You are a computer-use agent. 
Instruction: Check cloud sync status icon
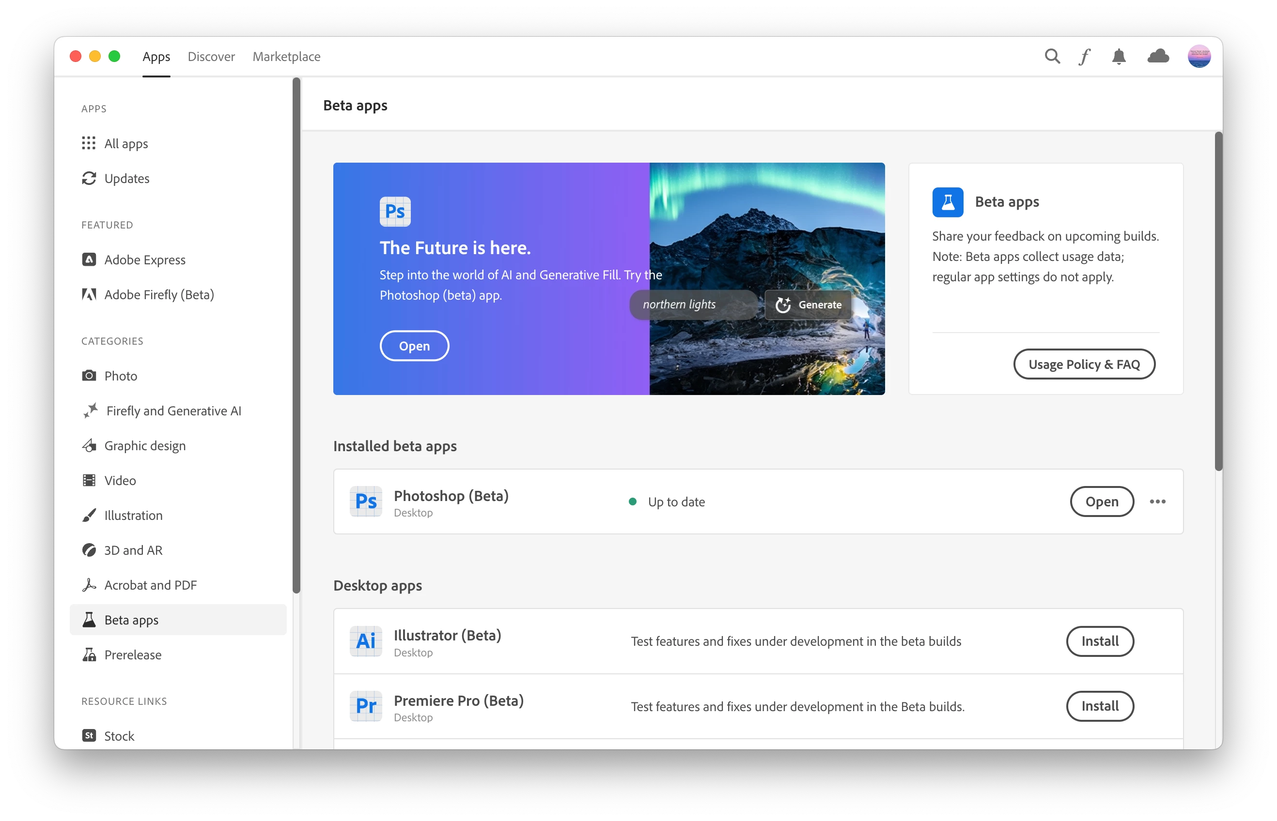(1158, 57)
